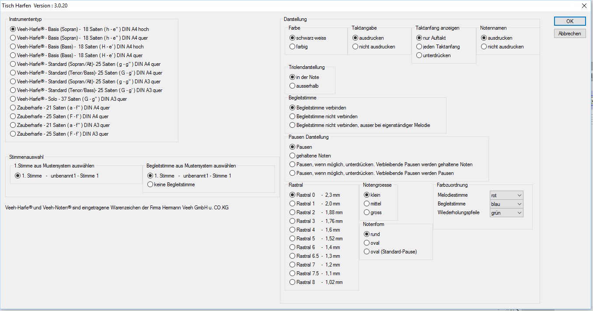Image resolution: width=593 pixels, height=311 pixels.
Task: Expand Begleitstimme color dropdown
Action: [x=506, y=204]
